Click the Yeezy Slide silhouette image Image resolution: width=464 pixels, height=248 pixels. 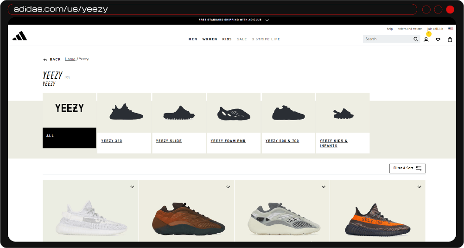(178, 113)
